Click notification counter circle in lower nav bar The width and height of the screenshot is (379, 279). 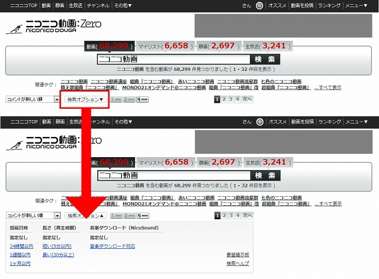click(x=260, y=122)
